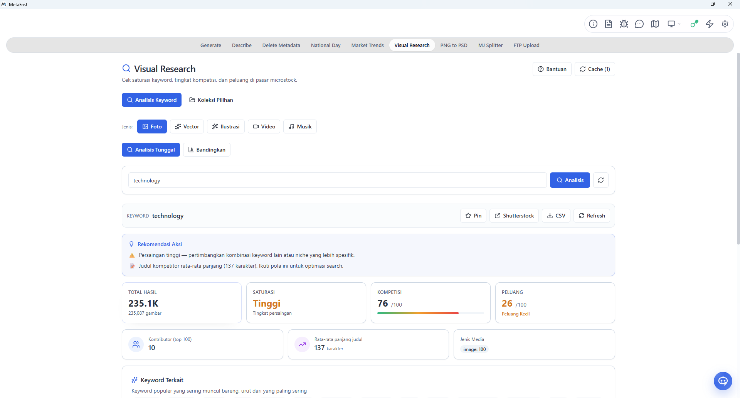This screenshot has width=740, height=398.
Task: Click the Keyword Terkait sparkle icon
Action: click(135, 380)
